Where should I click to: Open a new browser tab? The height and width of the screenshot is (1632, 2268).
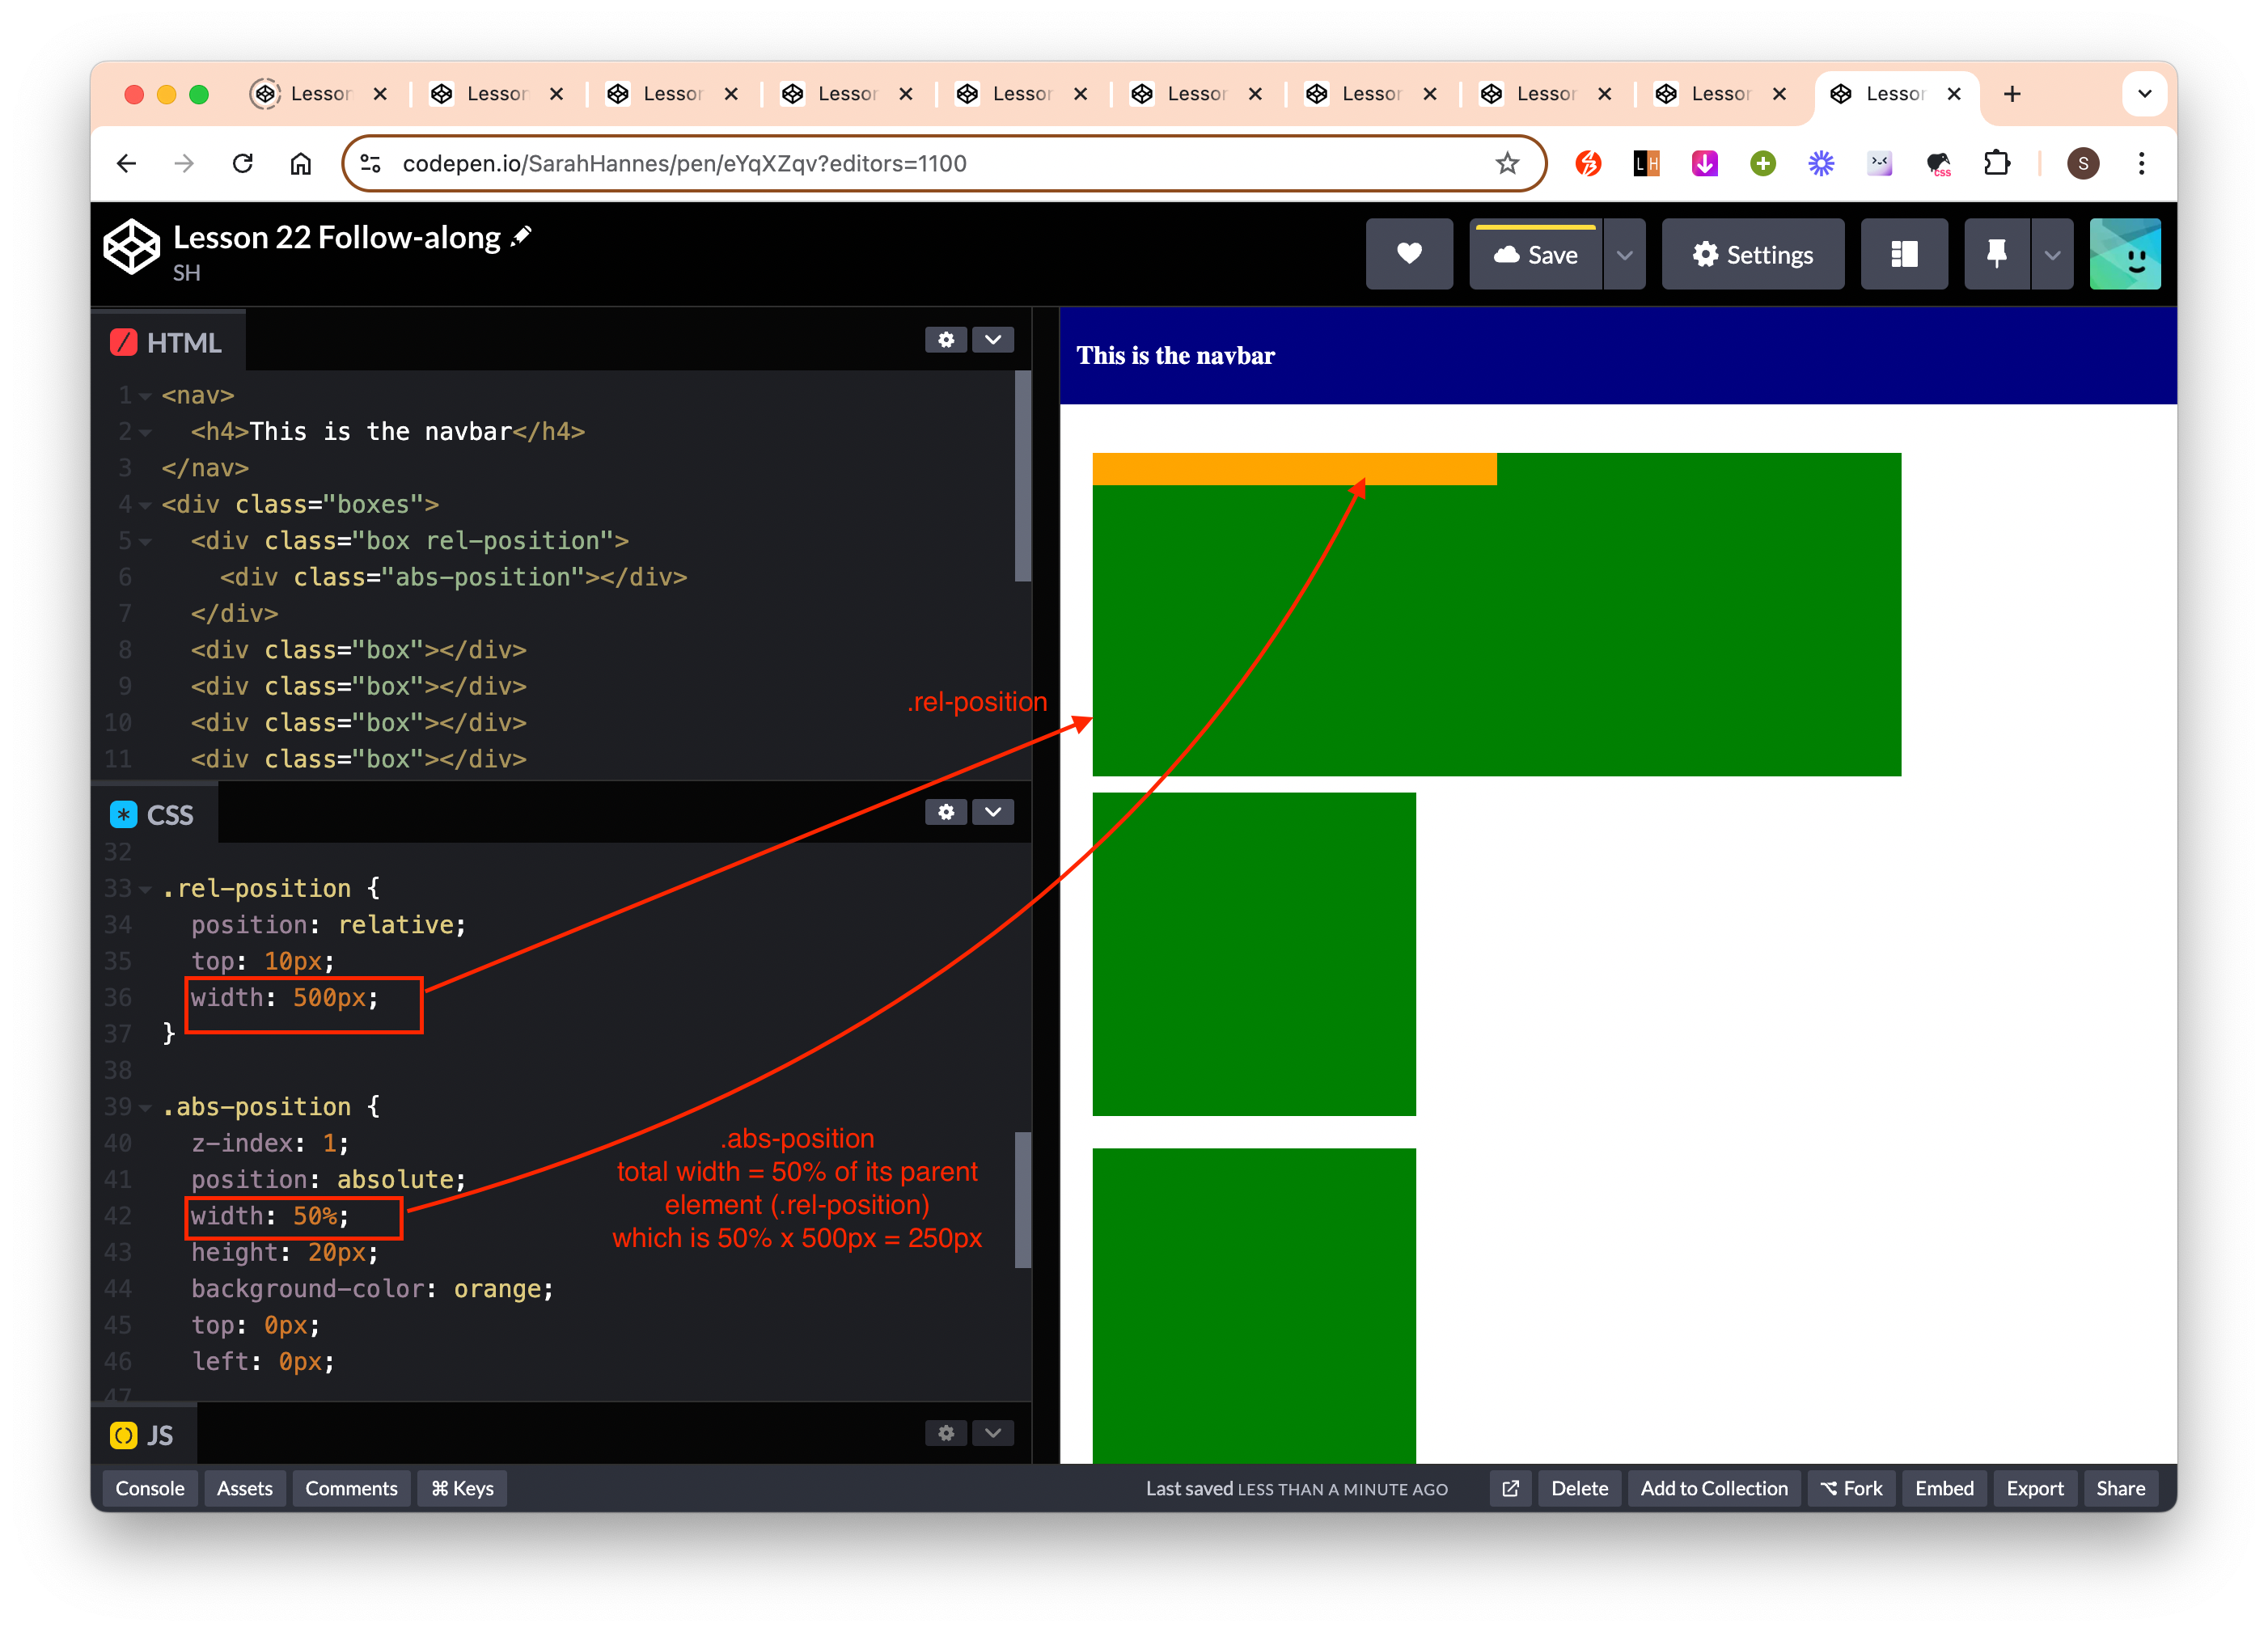click(2012, 94)
